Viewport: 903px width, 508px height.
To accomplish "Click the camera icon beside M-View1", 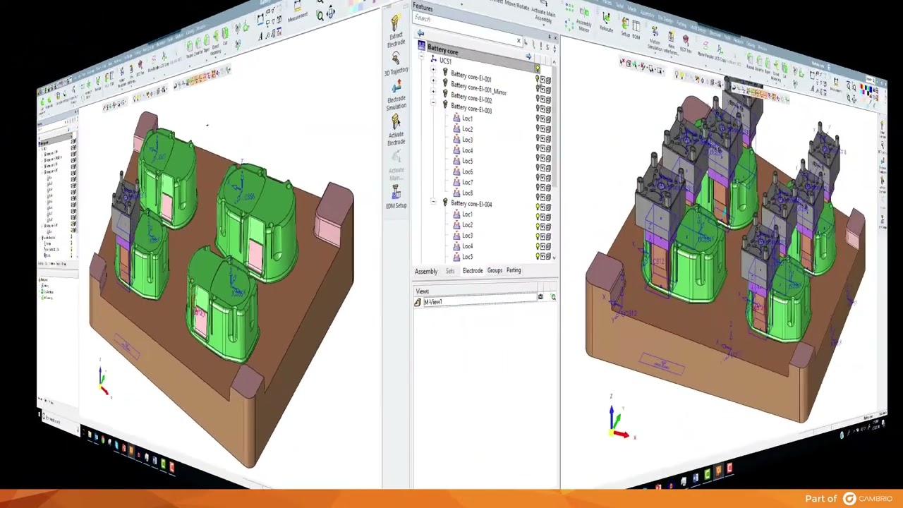I will 541,297.
